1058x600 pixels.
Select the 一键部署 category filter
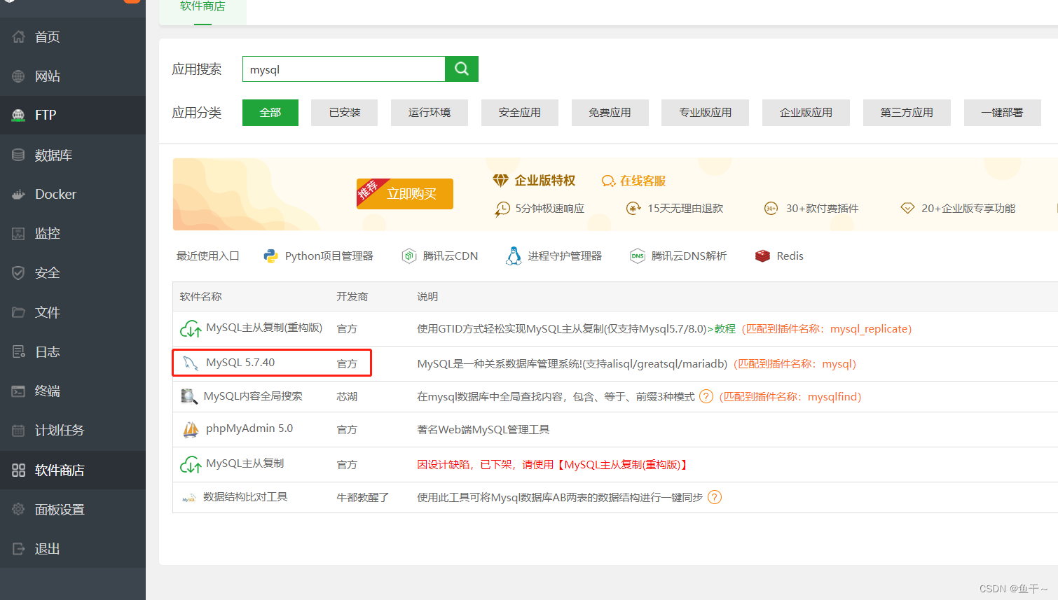[x=1003, y=113]
